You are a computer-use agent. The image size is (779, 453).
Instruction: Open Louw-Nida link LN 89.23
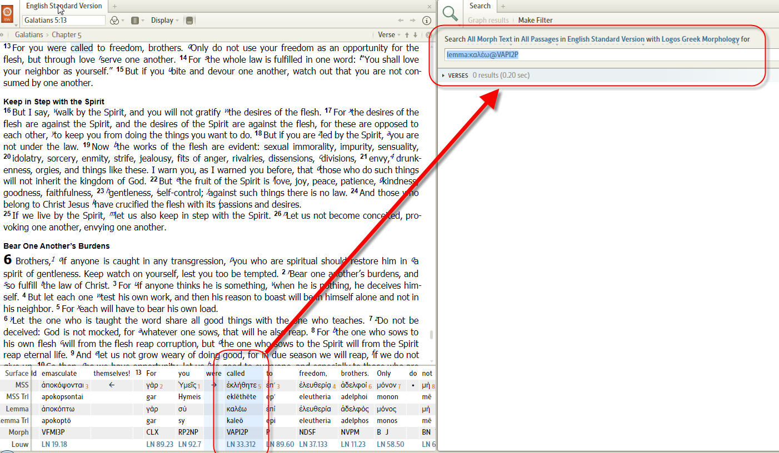click(160, 444)
